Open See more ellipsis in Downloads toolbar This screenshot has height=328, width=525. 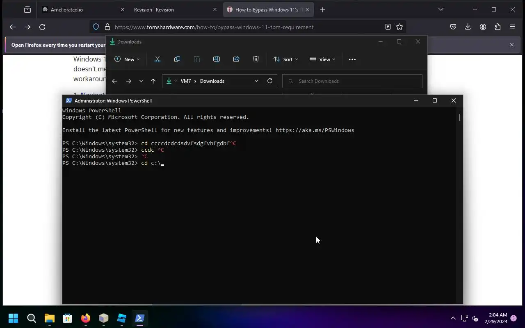tap(352, 59)
